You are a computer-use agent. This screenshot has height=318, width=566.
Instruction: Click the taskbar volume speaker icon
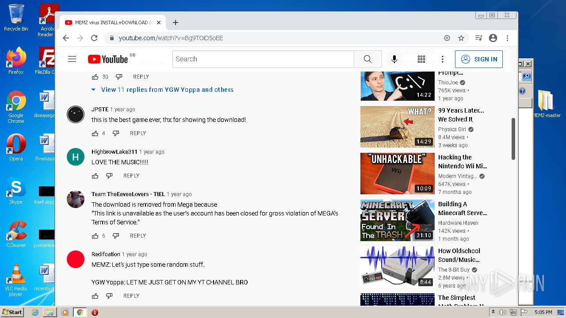(x=503, y=312)
